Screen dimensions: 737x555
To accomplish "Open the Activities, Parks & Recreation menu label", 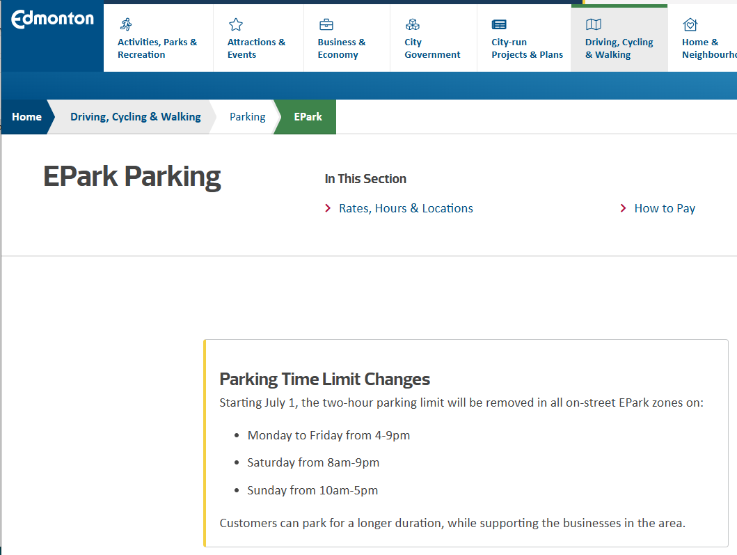I will click(157, 48).
